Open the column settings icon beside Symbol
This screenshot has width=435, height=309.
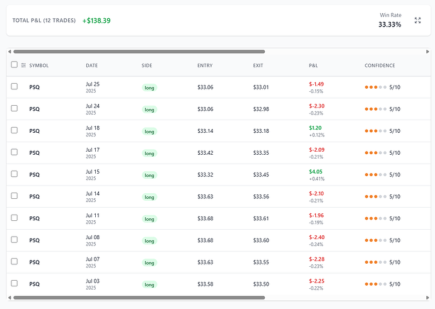23,65
